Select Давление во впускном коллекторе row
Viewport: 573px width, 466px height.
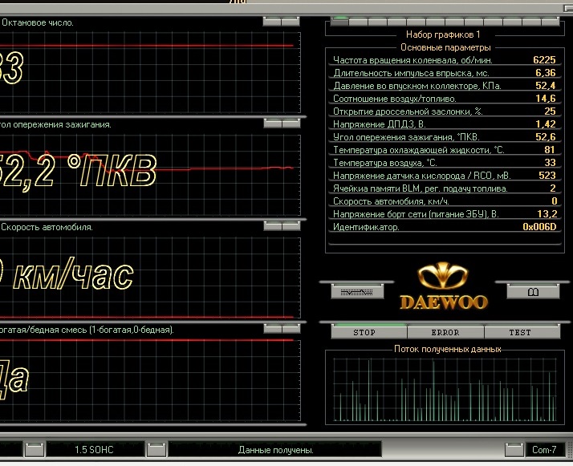click(x=445, y=86)
